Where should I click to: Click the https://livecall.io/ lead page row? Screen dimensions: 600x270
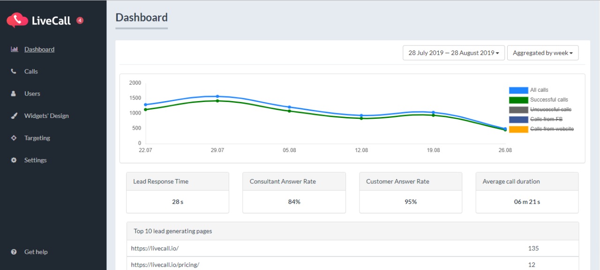click(x=155, y=248)
